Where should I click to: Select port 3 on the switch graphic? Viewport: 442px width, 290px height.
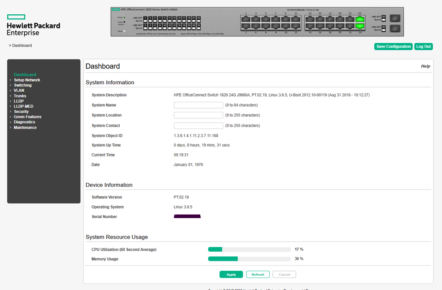[256, 19]
